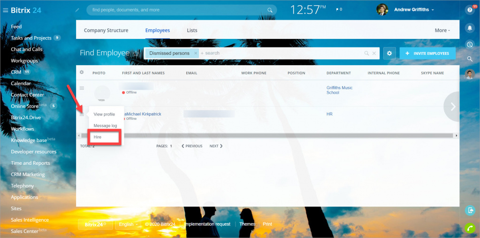Open Contact Center in left menu
This screenshot has height=238, width=480.
pyautogui.click(x=28, y=95)
